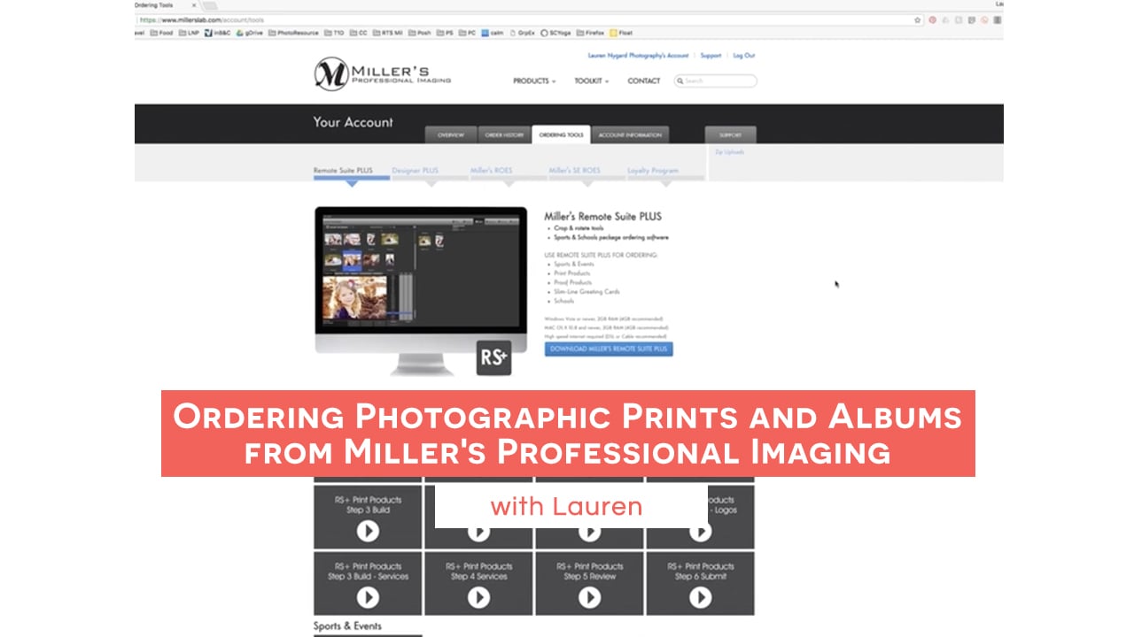Open the InB&C bookmark
Image resolution: width=1134 pixels, height=637 pixels.
click(217, 33)
